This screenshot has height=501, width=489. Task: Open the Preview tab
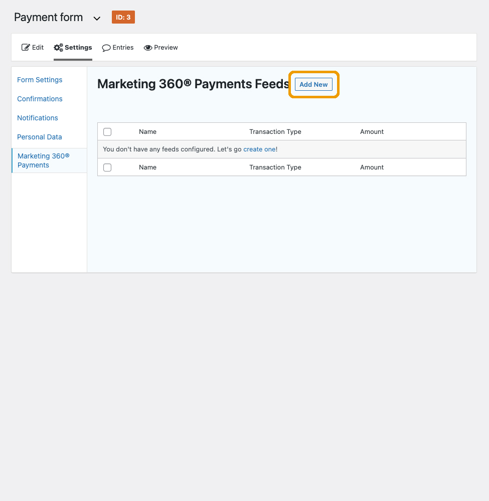click(x=161, y=47)
